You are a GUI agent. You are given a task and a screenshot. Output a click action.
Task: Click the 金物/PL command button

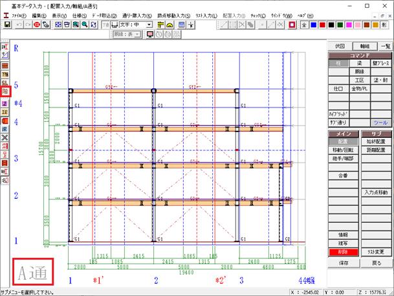[x=360, y=89]
